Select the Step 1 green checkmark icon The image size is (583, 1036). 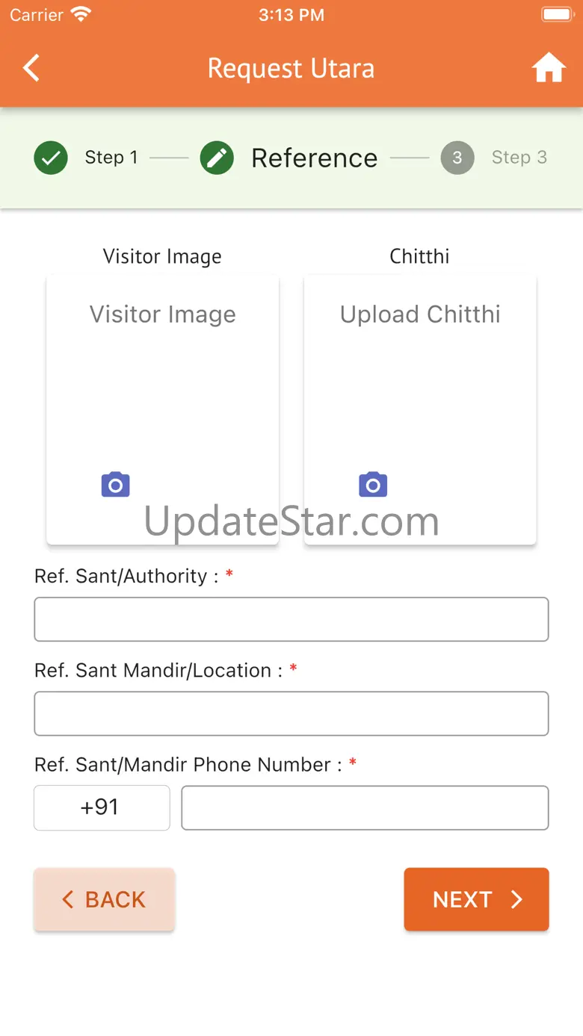click(51, 158)
